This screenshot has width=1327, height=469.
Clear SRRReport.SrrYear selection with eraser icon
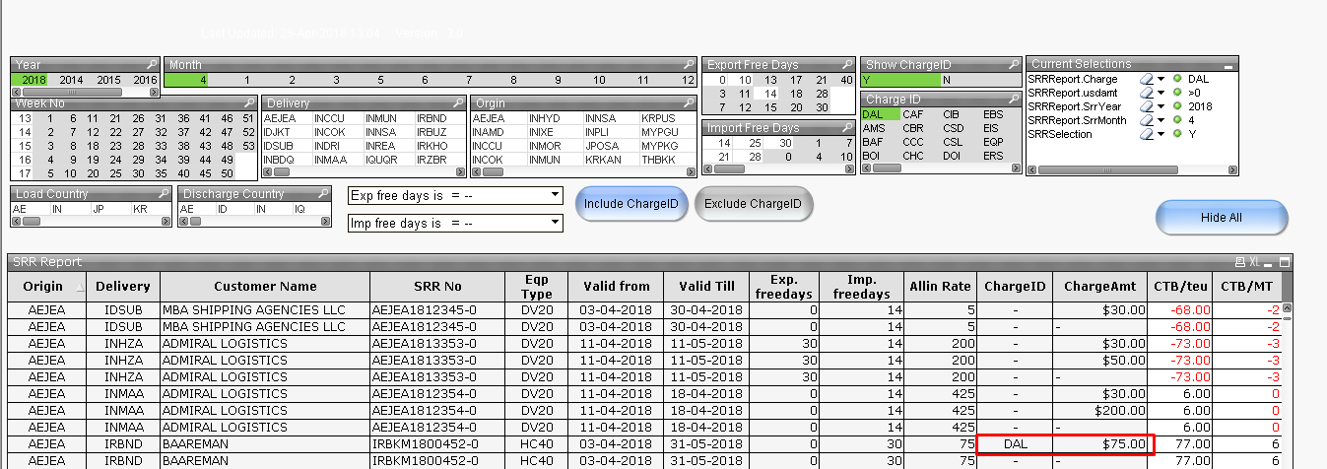(1147, 105)
